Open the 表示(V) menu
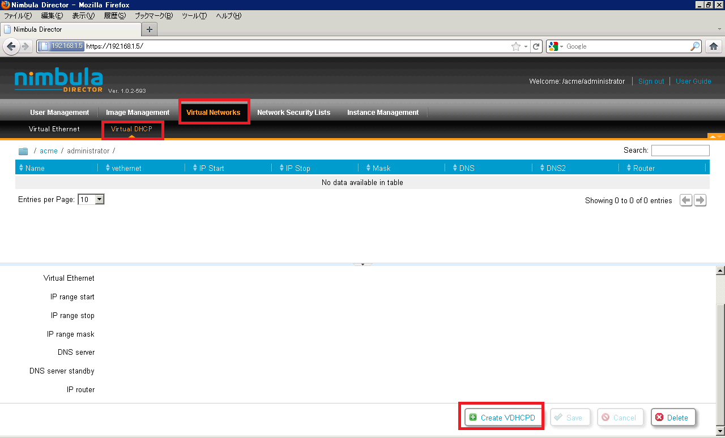725x438 pixels. coord(83,16)
